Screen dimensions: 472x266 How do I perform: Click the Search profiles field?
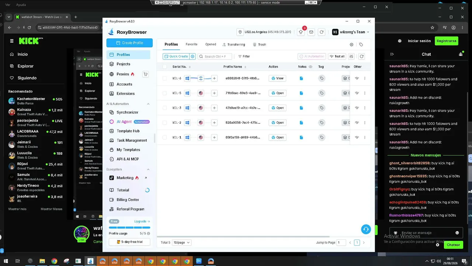(x=215, y=57)
